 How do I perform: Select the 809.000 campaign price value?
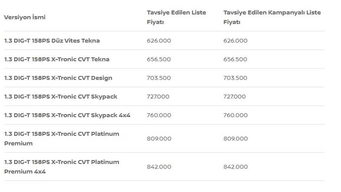coord(236,139)
